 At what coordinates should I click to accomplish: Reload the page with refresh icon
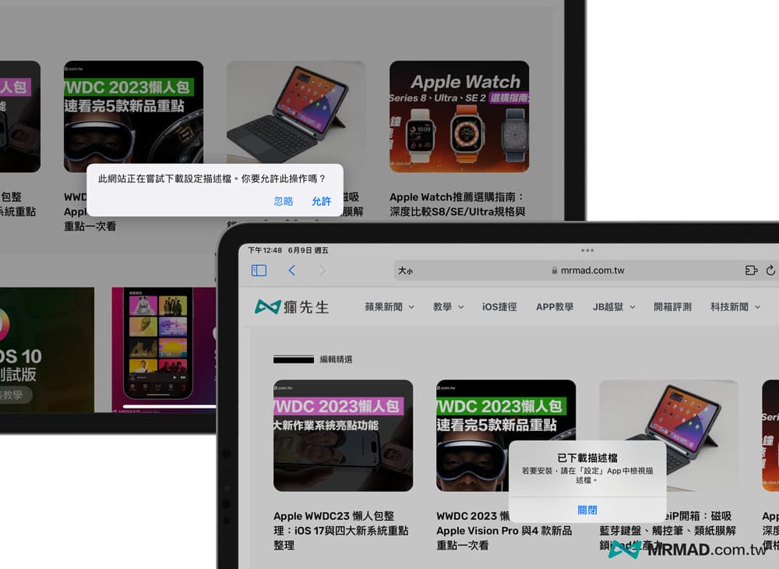point(770,270)
